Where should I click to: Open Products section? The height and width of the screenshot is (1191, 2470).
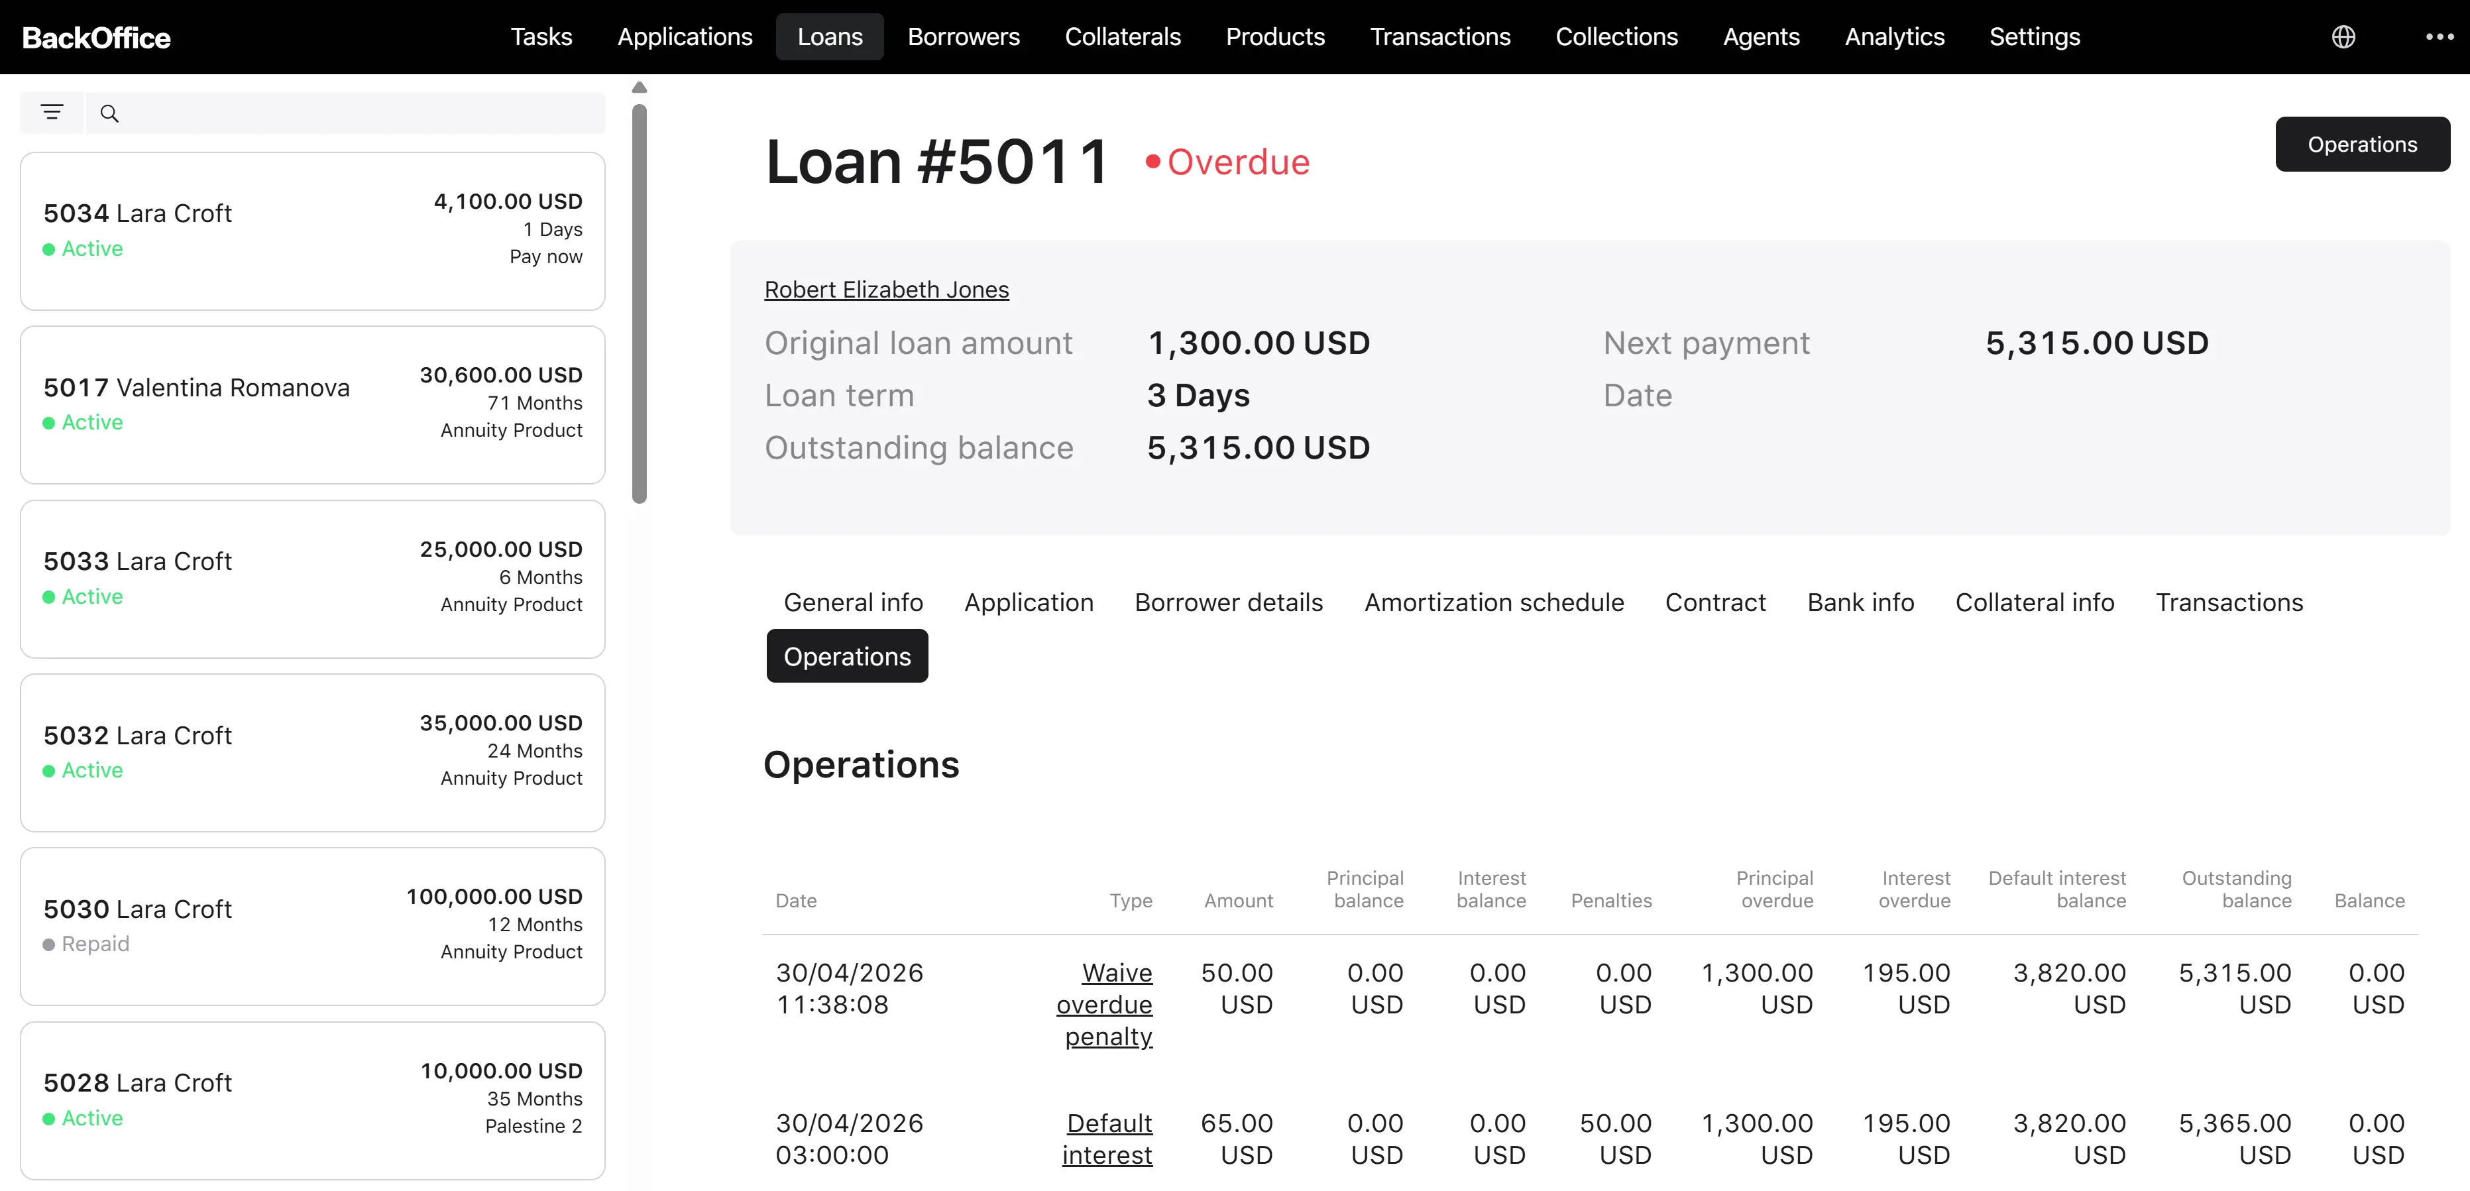1275,36
